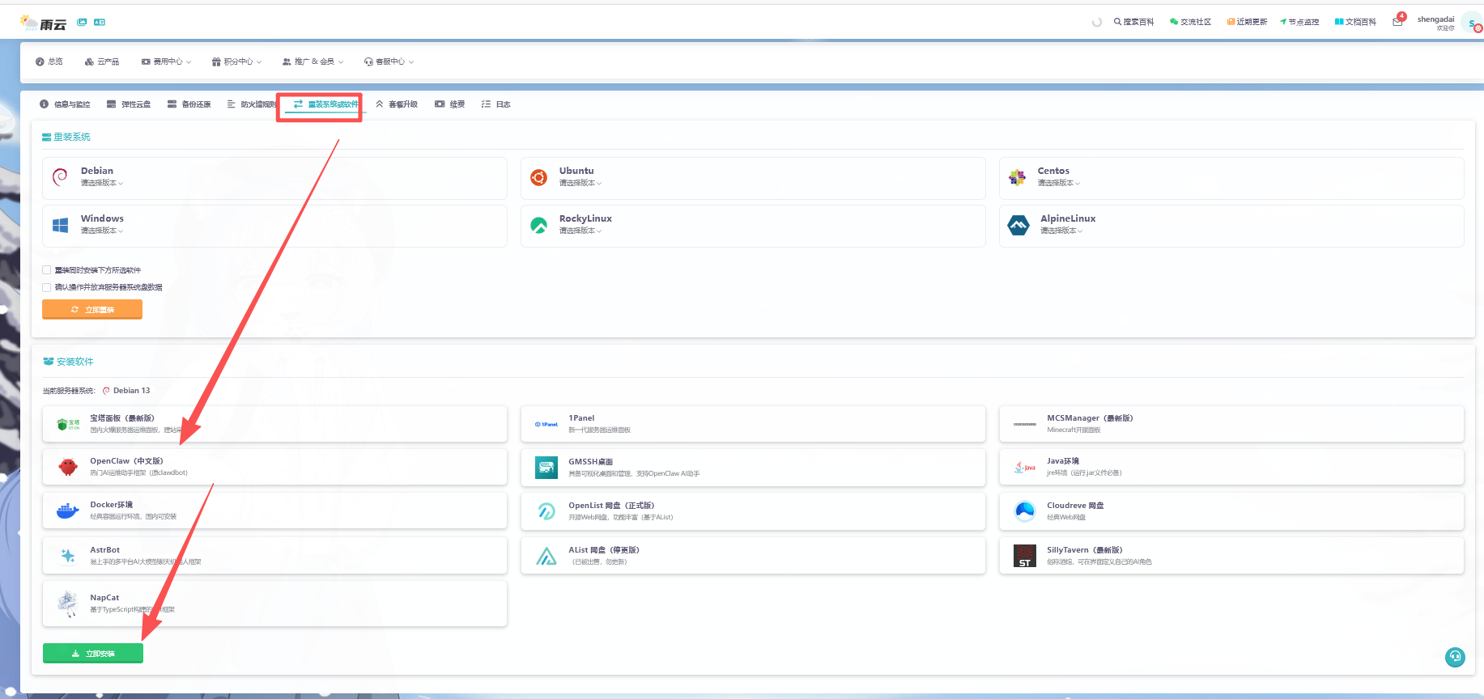Click the green 立即安装 button

tap(93, 653)
